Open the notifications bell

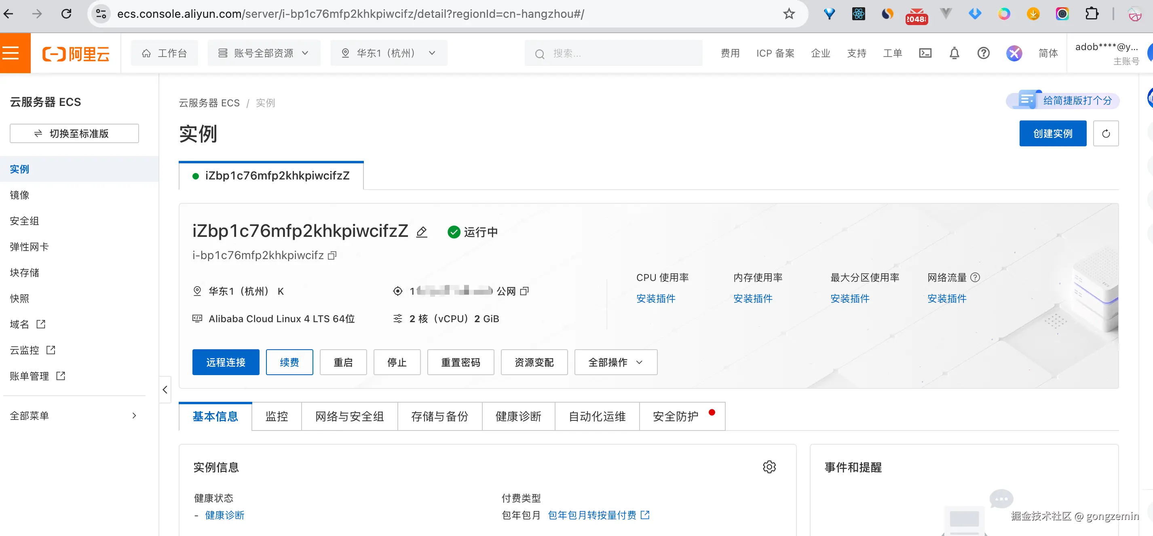point(954,53)
